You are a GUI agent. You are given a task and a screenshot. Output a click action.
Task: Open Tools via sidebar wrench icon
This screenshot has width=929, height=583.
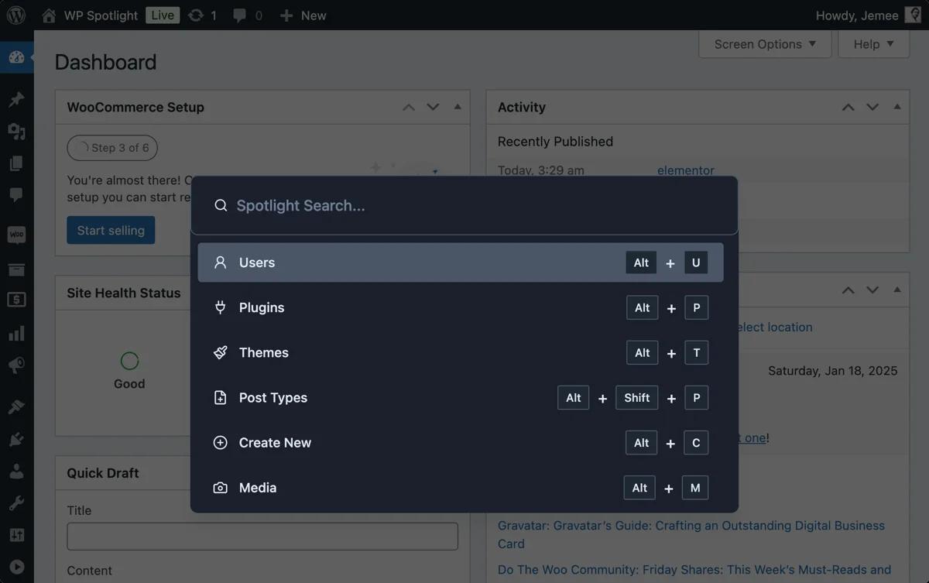point(16,503)
